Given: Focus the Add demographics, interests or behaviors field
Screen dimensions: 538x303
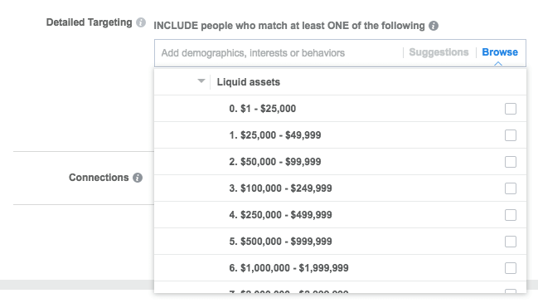Looking at the screenshot, I should pos(279,53).
